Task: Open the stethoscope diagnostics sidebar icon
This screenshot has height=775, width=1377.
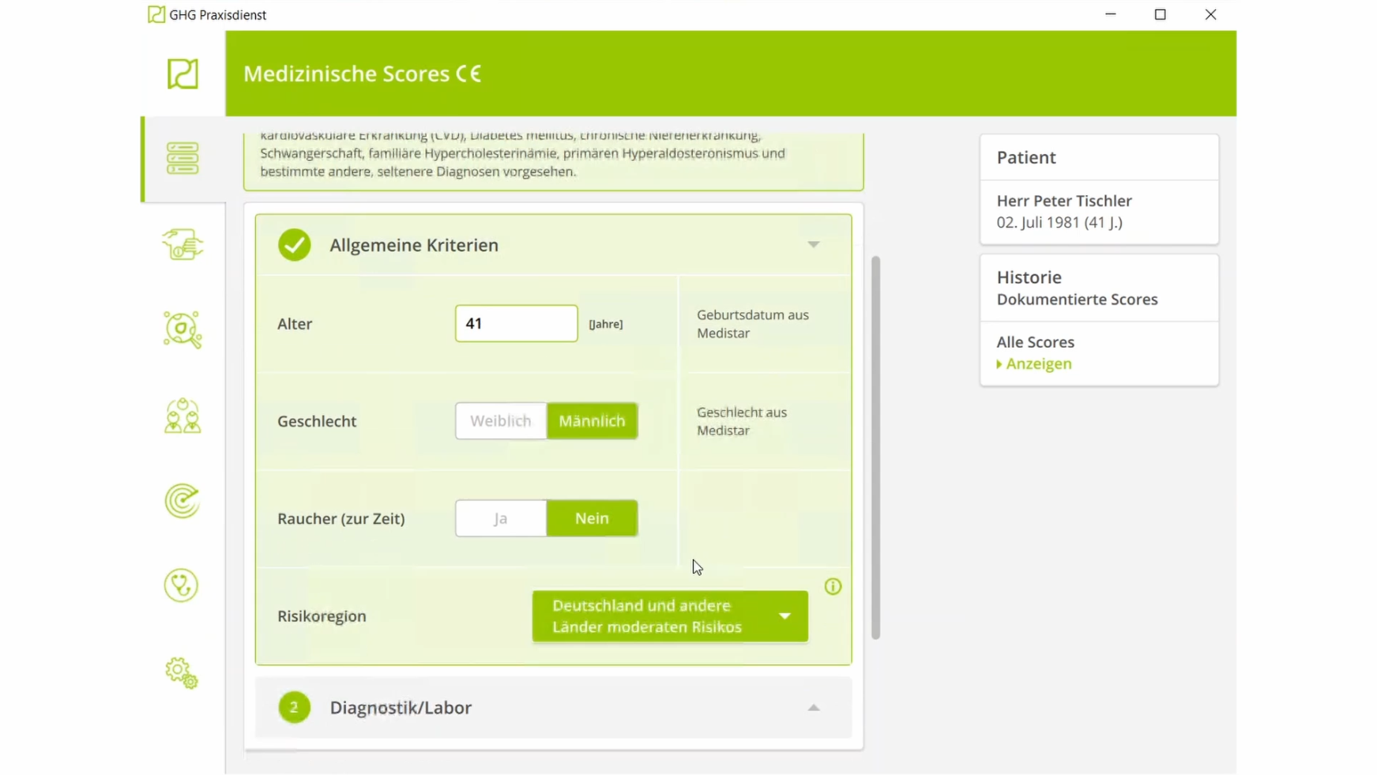Action: click(182, 585)
